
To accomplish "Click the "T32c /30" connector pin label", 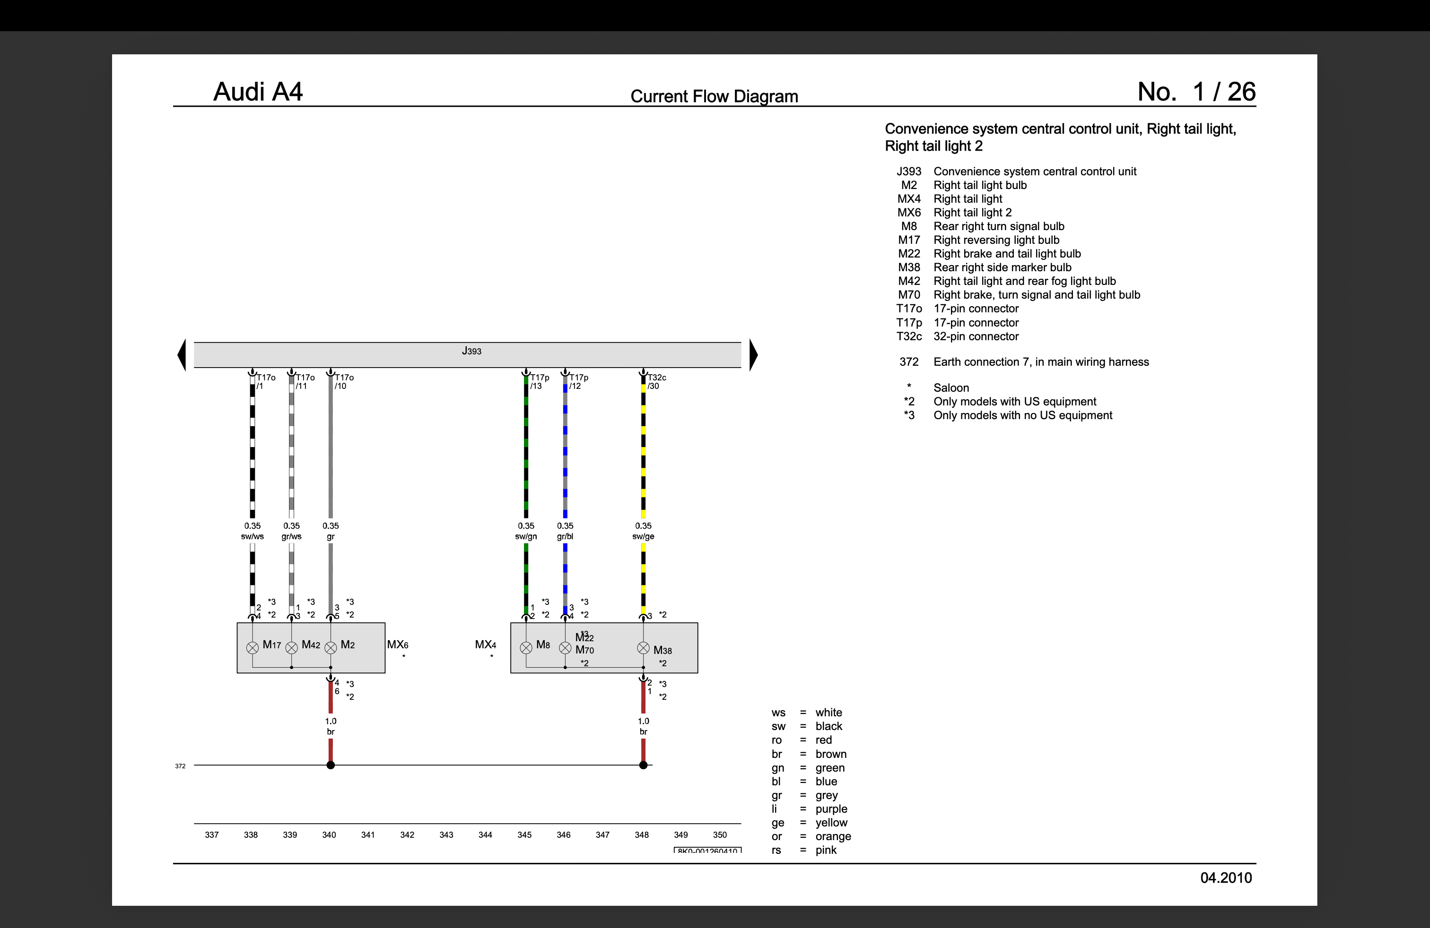I will pyautogui.click(x=657, y=382).
